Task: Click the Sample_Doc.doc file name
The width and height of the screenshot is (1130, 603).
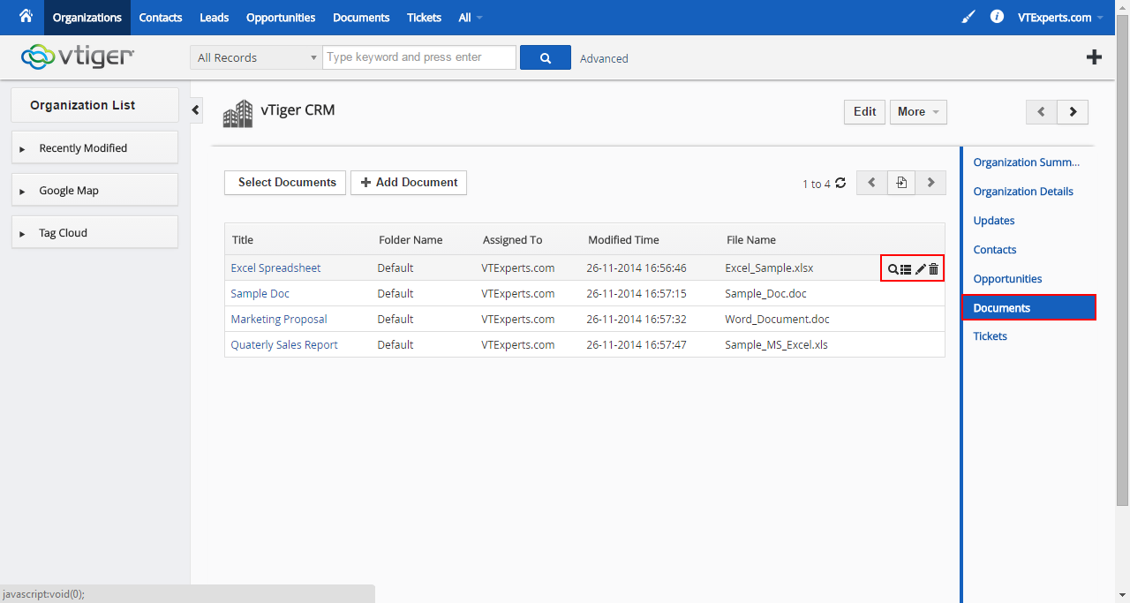Action: pos(766,293)
